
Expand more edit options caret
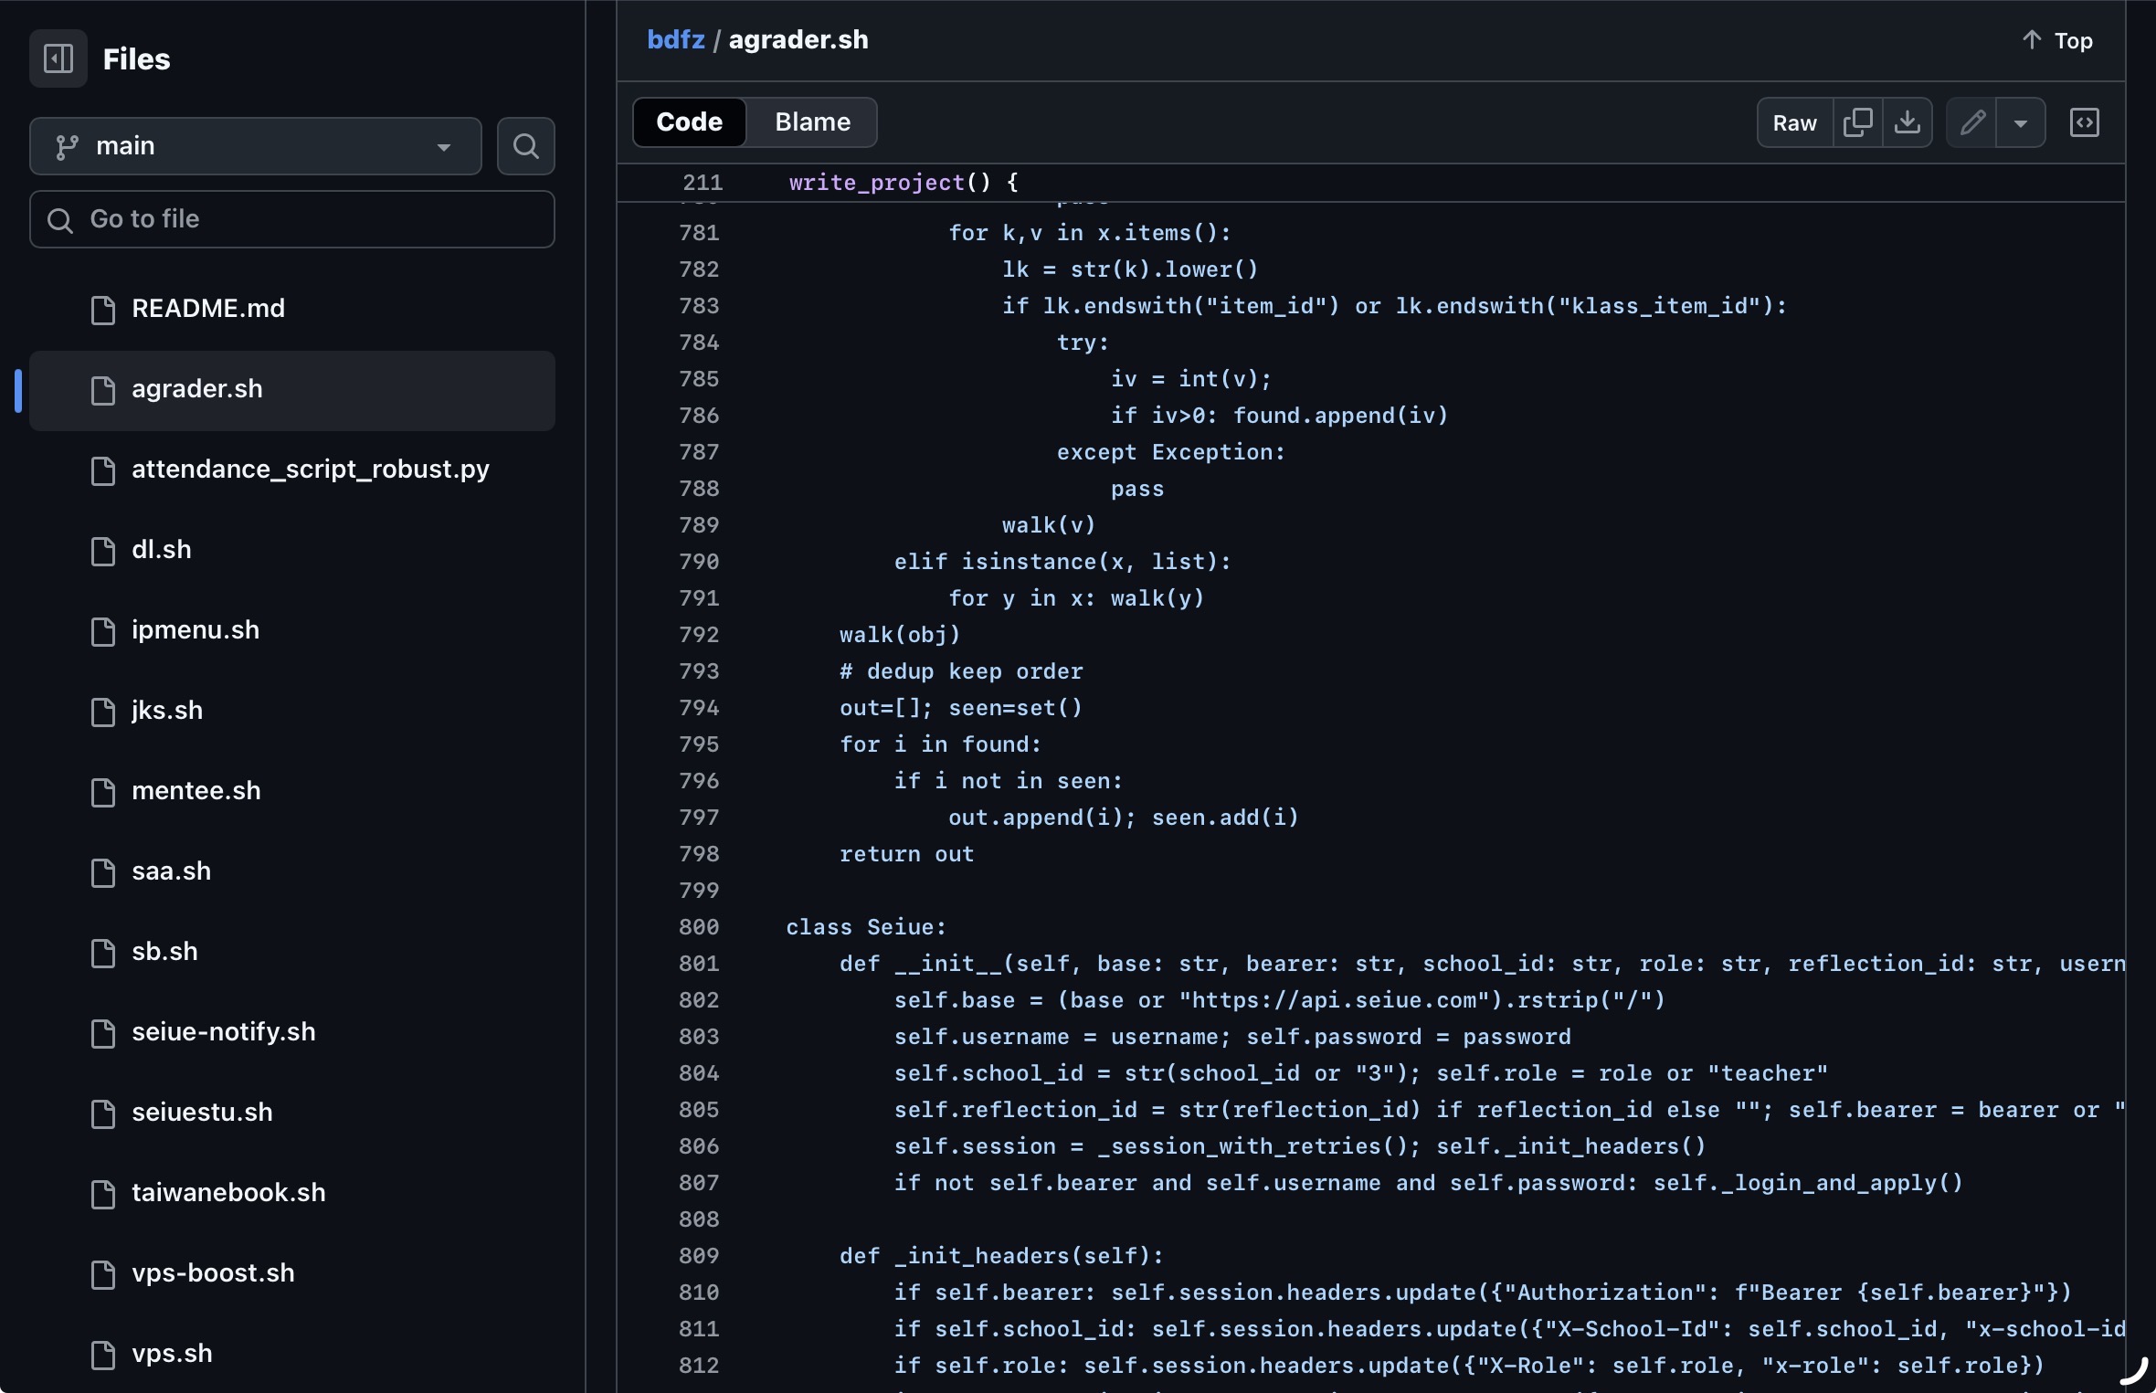[2021, 122]
